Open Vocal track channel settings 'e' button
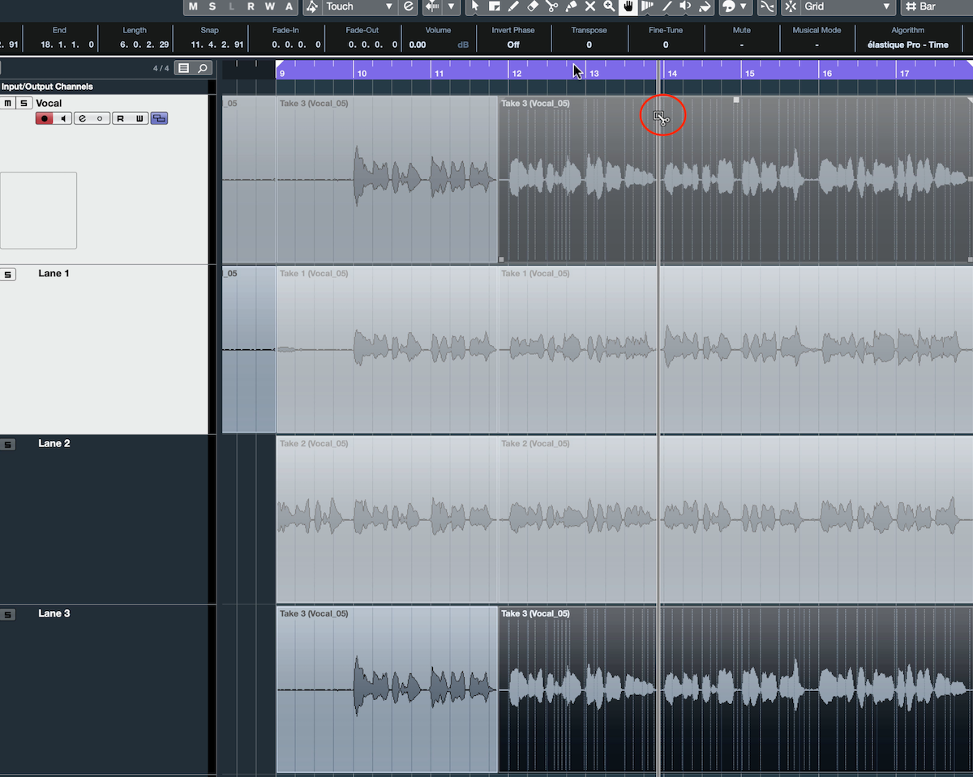973x777 pixels. coord(82,118)
